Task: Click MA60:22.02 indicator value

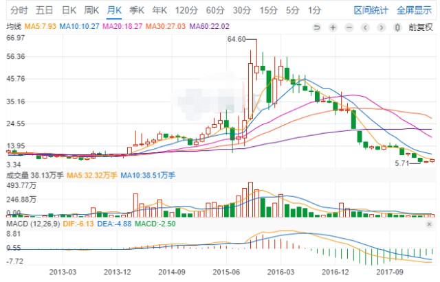Action: pos(209,27)
